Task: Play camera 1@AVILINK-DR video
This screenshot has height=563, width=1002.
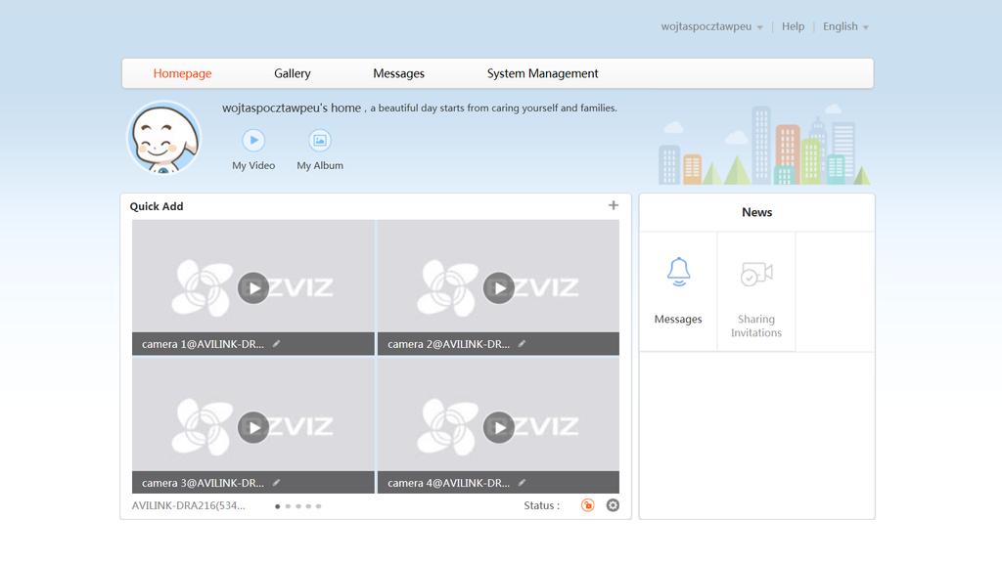Action: coord(253,288)
